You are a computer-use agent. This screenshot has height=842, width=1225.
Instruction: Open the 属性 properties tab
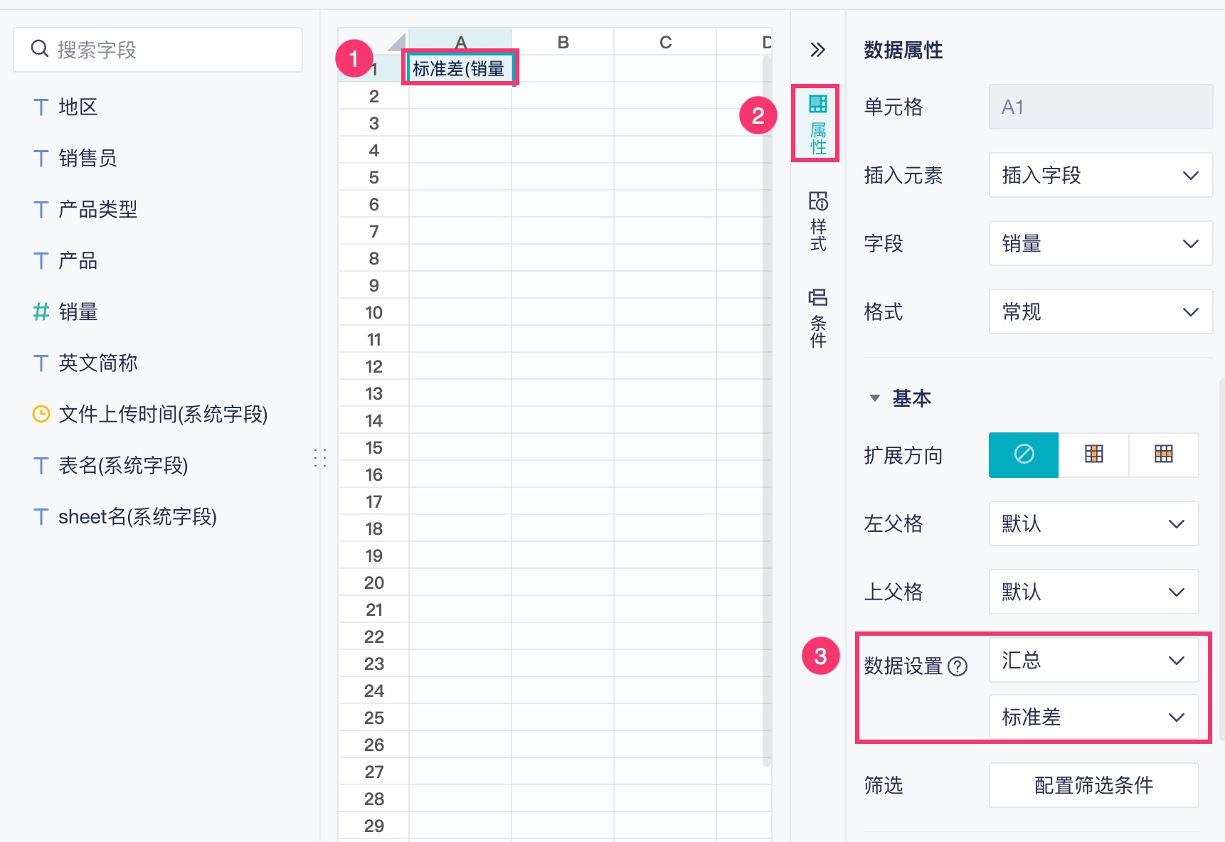(817, 124)
